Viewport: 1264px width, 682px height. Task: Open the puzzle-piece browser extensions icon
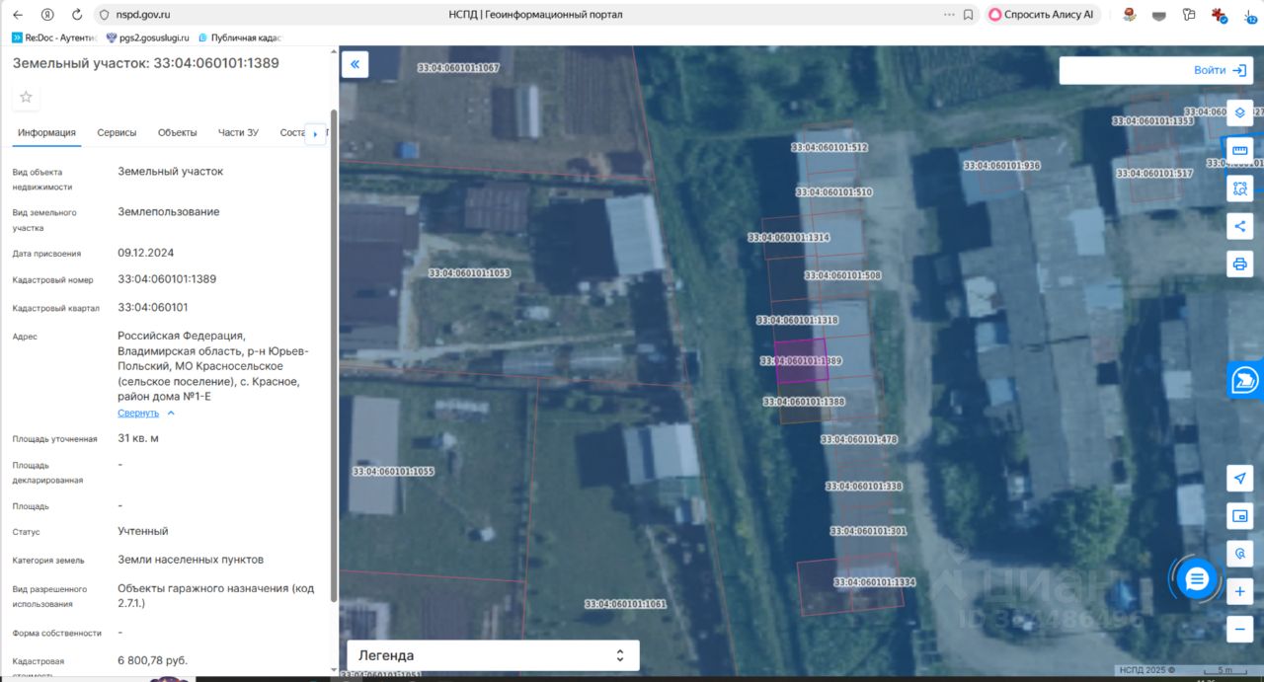click(1189, 15)
